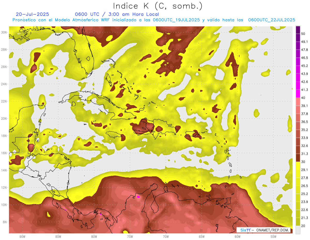Screen dimensions: 310x240
Task: Click the colorbar value 36.5
Action: coord(304,122)
